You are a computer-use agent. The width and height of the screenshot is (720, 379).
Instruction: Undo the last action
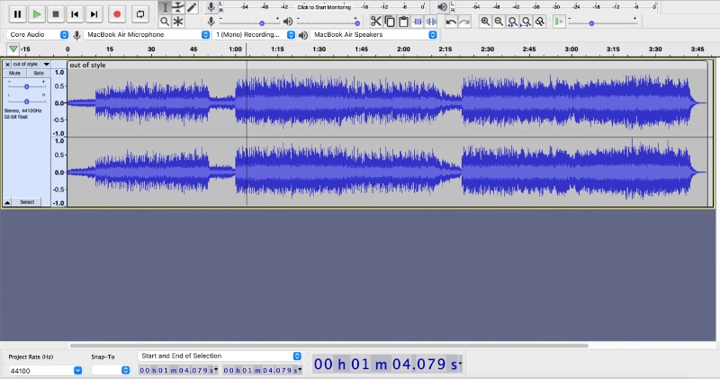[451, 22]
